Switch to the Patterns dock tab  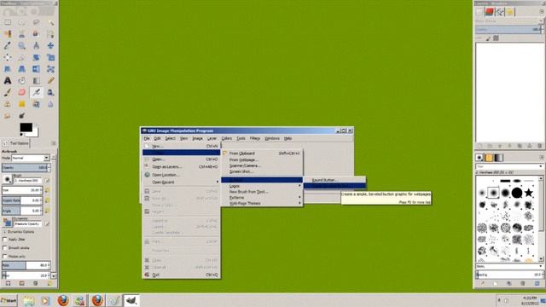(489, 158)
